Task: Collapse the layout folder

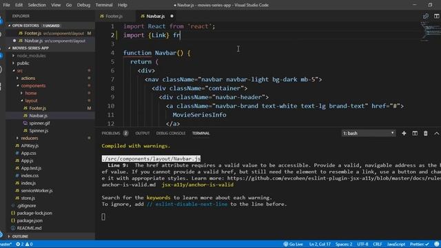Action: point(31,101)
